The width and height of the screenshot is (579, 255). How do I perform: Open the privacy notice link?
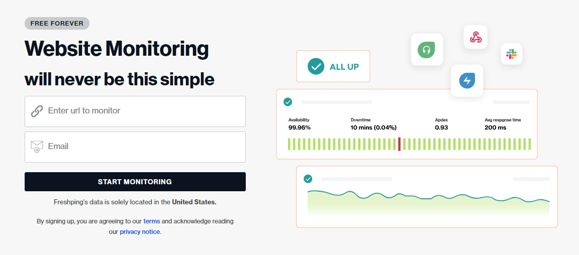point(140,232)
